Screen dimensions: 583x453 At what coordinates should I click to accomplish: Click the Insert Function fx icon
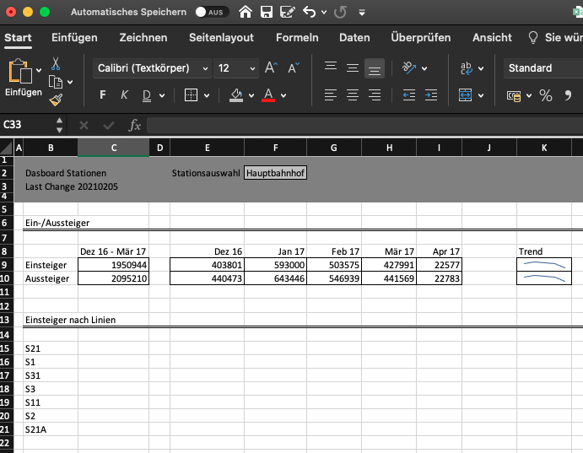[x=134, y=125]
